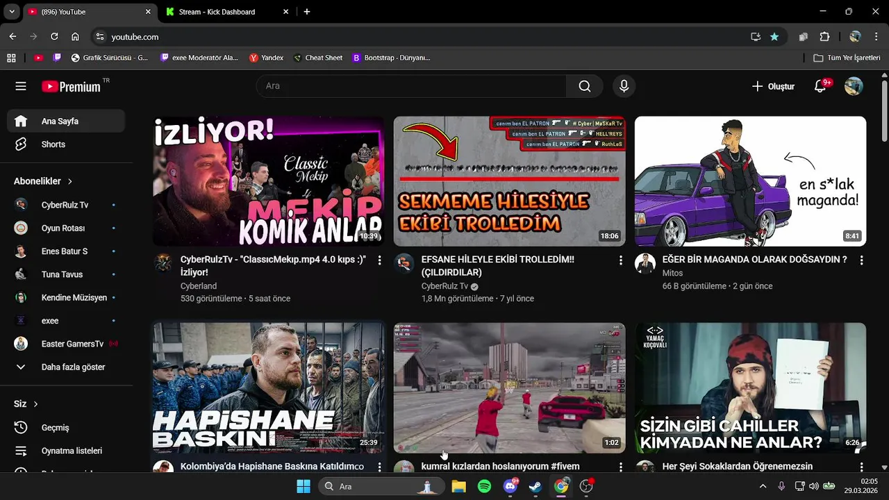Open File Explorer from the taskbar
The width and height of the screenshot is (889, 500).
pos(458,486)
